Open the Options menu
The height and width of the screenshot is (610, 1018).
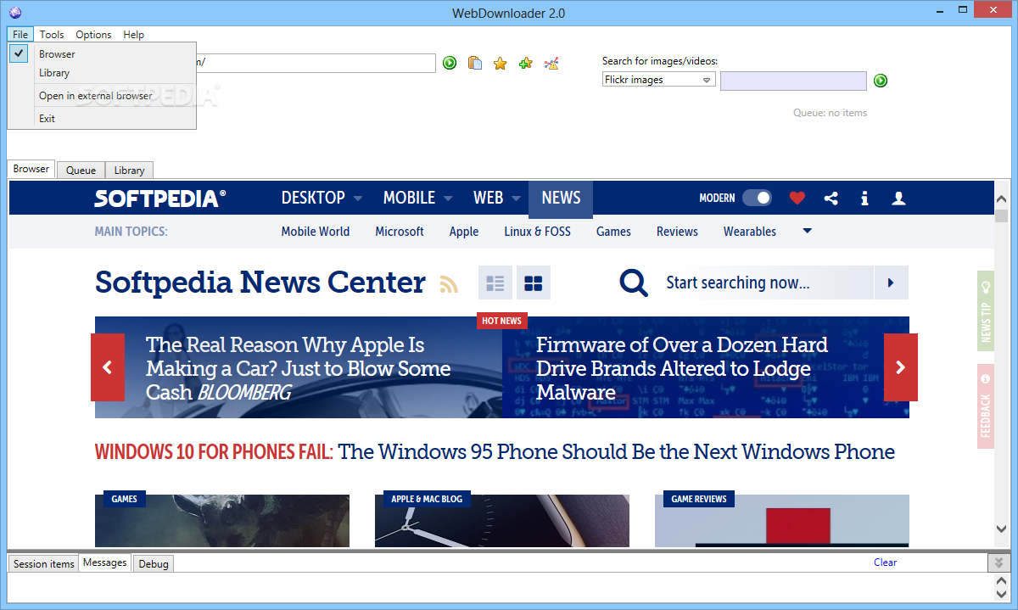[x=93, y=35]
